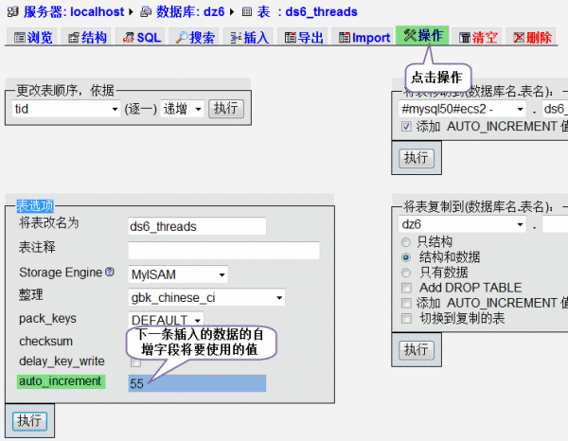Click the 数据库: dz6 breadcrumb link
This screenshot has height=441, width=568.
pos(190,12)
